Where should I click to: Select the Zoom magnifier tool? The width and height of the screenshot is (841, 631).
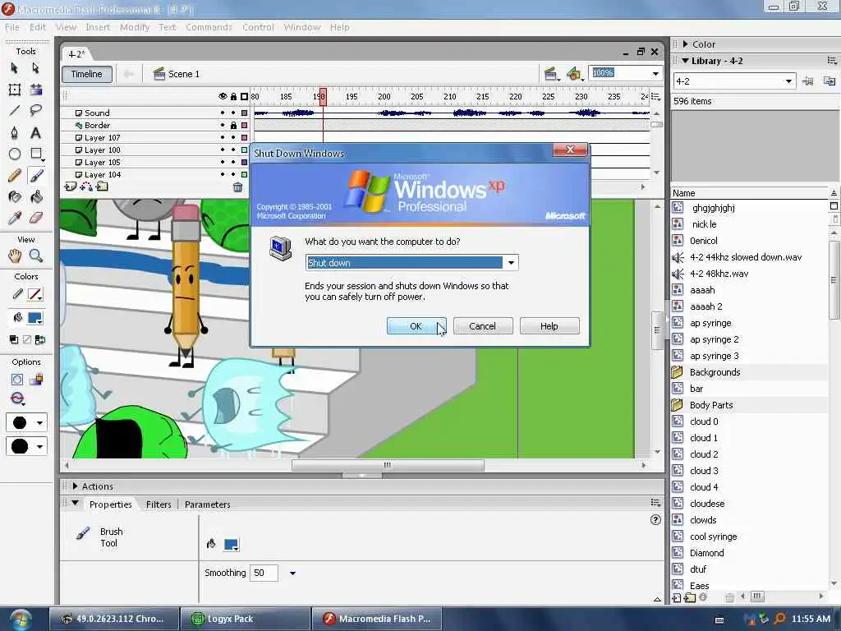click(x=36, y=256)
